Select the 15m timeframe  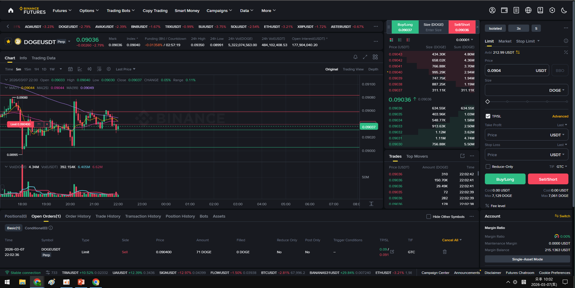click(27, 69)
